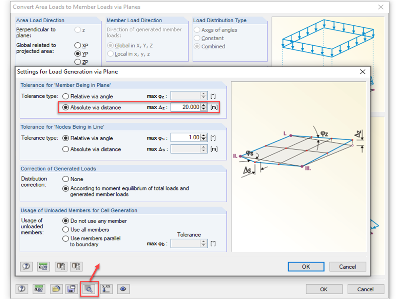The width and height of the screenshot is (407, 299).
Task: Click load default settings icon in Settings dialog
Action: pyautogui.click(x=61, y=267)
